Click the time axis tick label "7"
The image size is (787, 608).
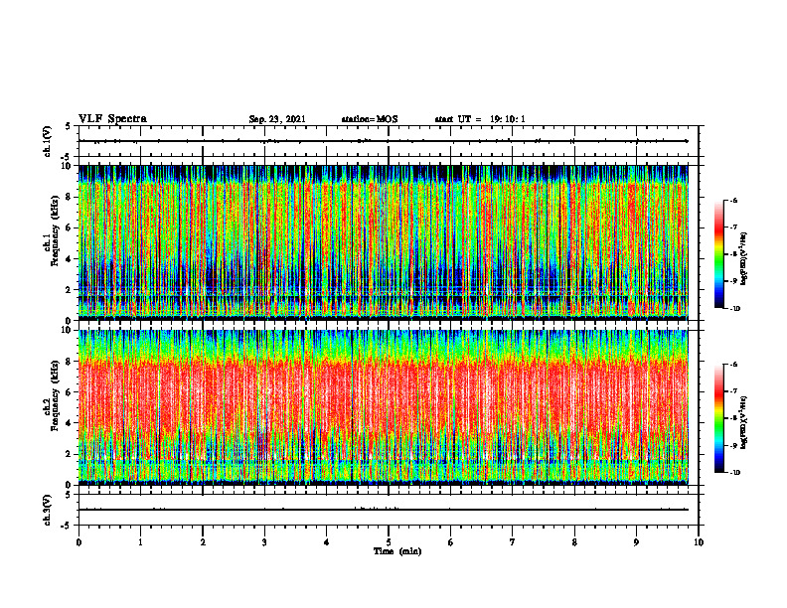(513, 542)
